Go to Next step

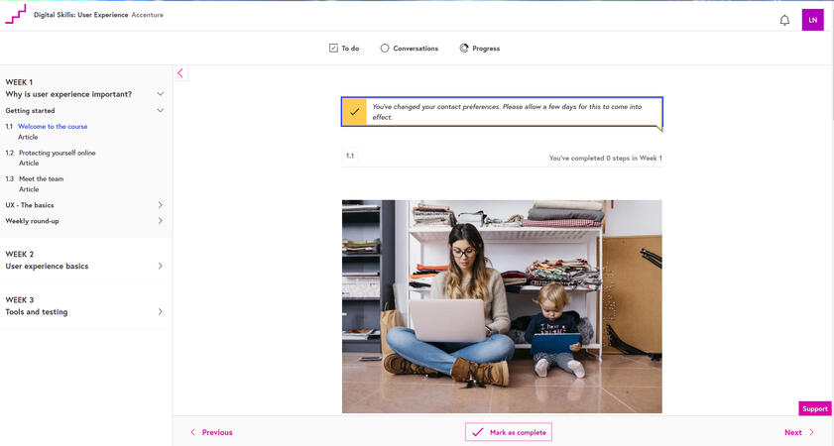point(798,432)
